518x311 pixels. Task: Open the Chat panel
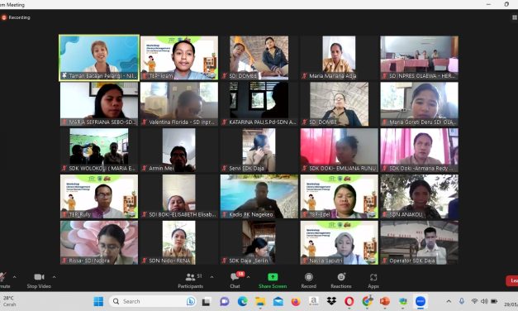pos(235,280)
